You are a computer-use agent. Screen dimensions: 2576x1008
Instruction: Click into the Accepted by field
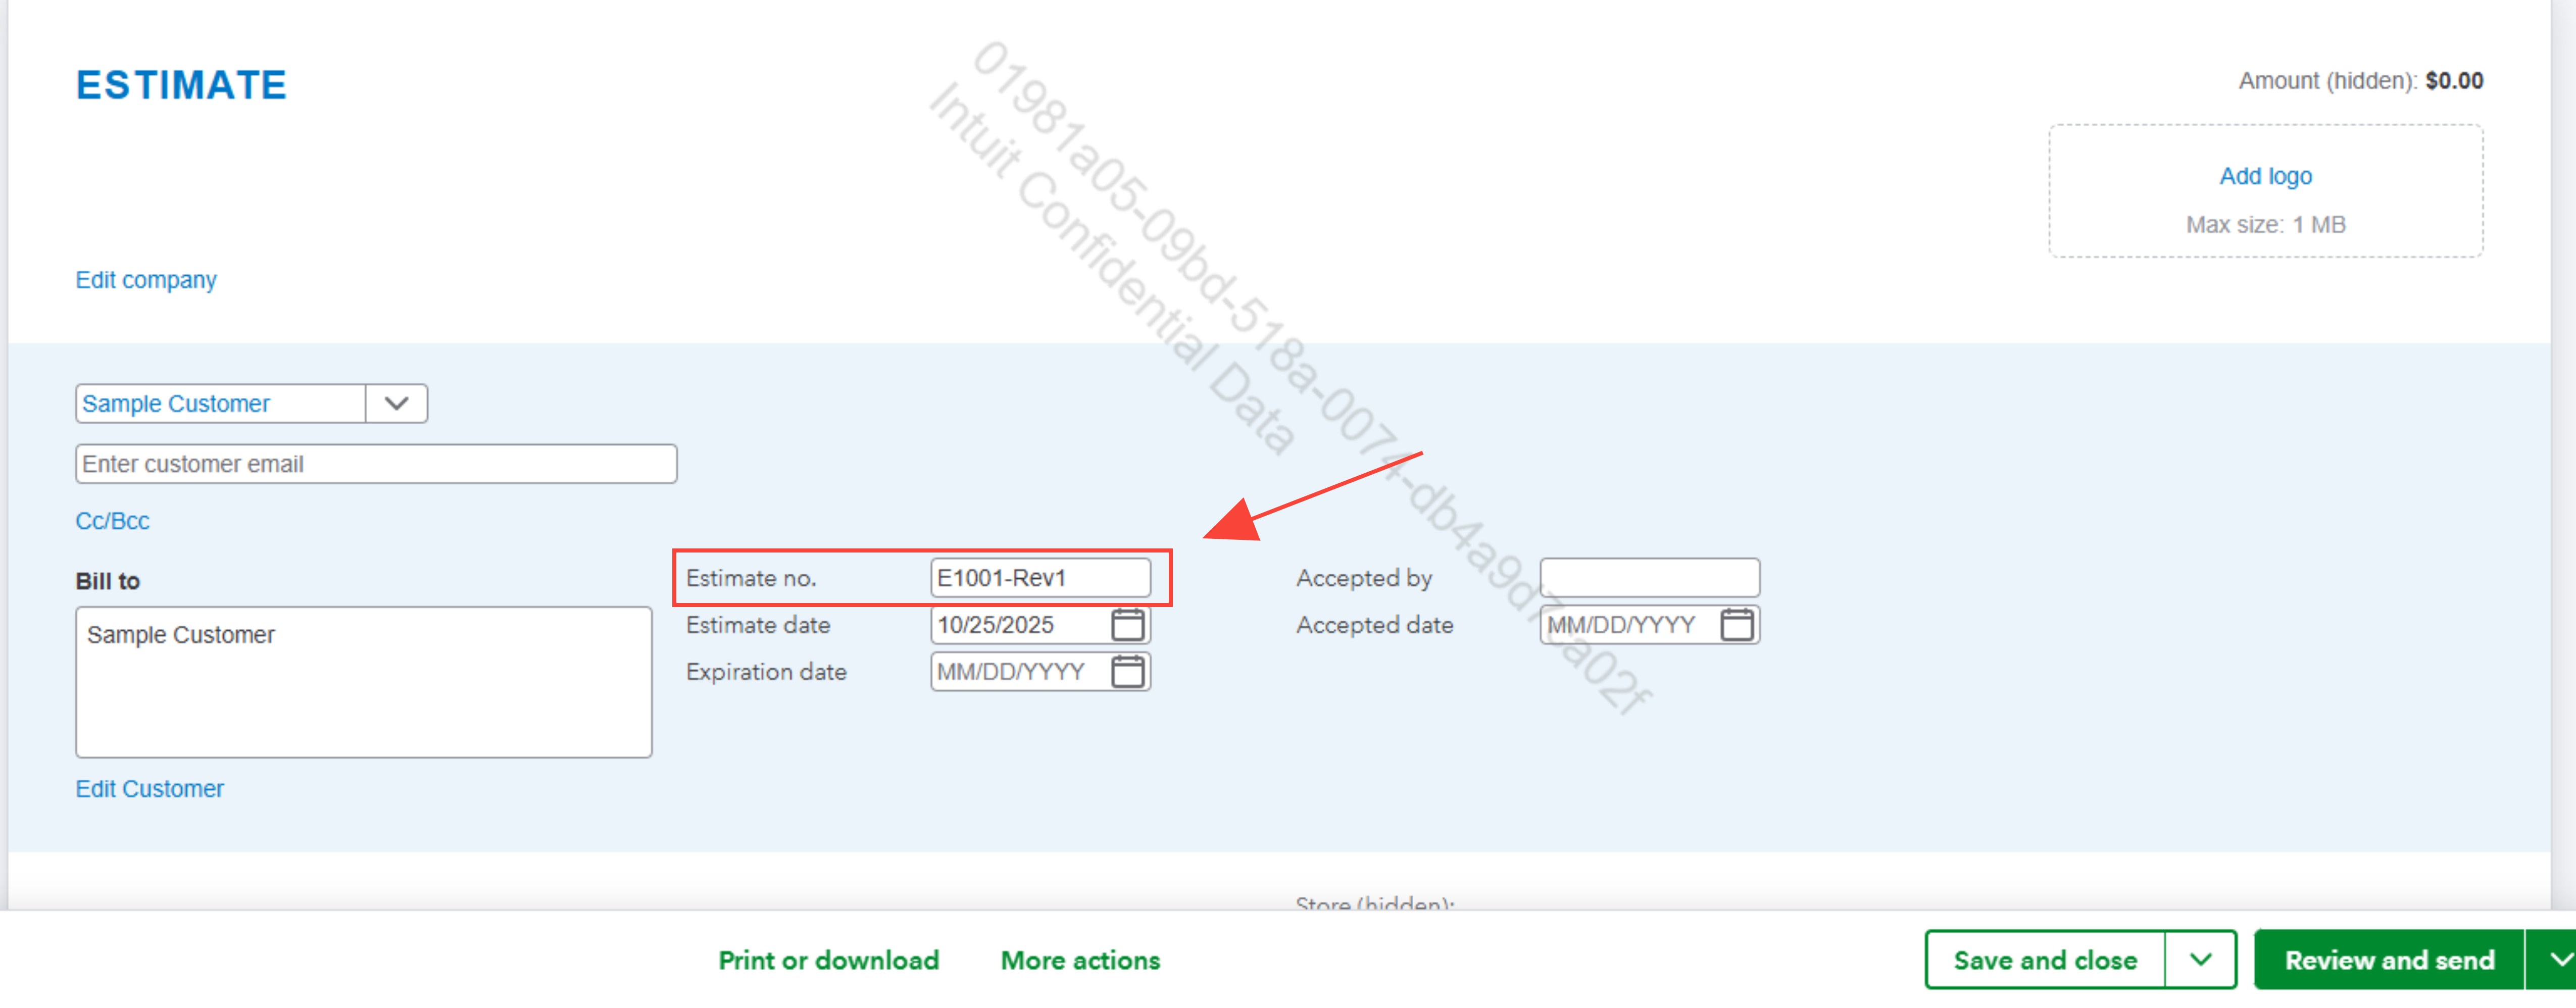point(1648,578)
